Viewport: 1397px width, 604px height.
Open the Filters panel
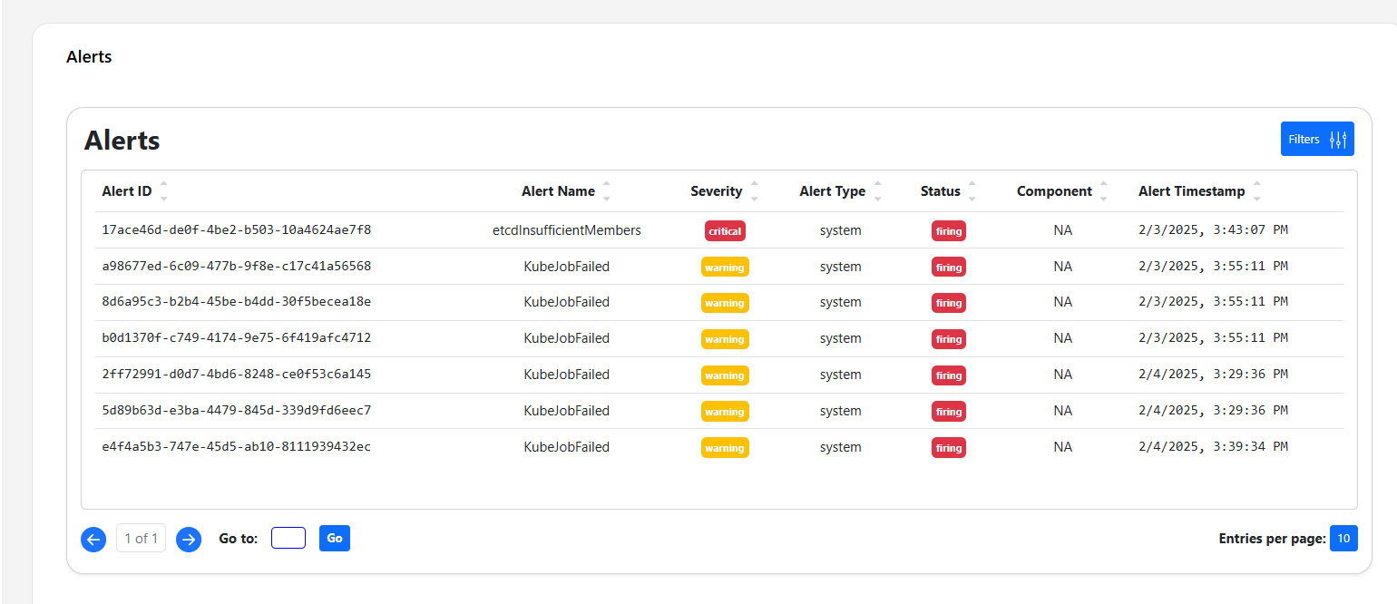pos(1317,139)
